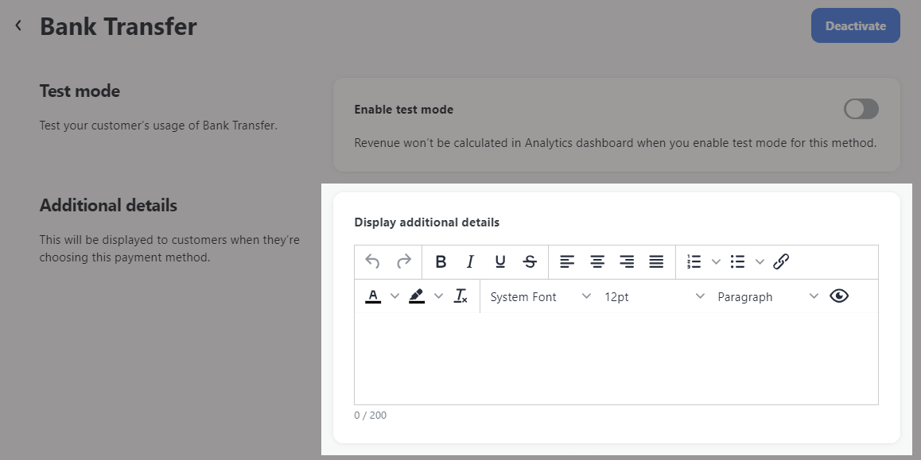Screen dimensions: 921x460
Task: Apply italic formatting
Action: pos(470,261)
